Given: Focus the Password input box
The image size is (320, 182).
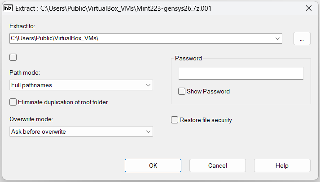Looking at the screenshot, I should point(241,73).
